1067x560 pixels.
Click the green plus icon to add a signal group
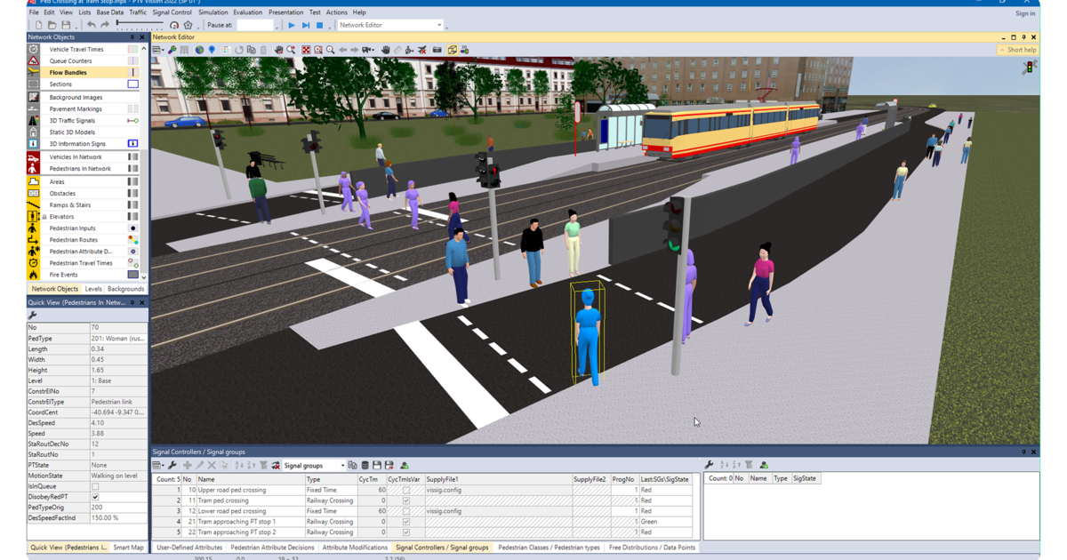click(187, 464)
